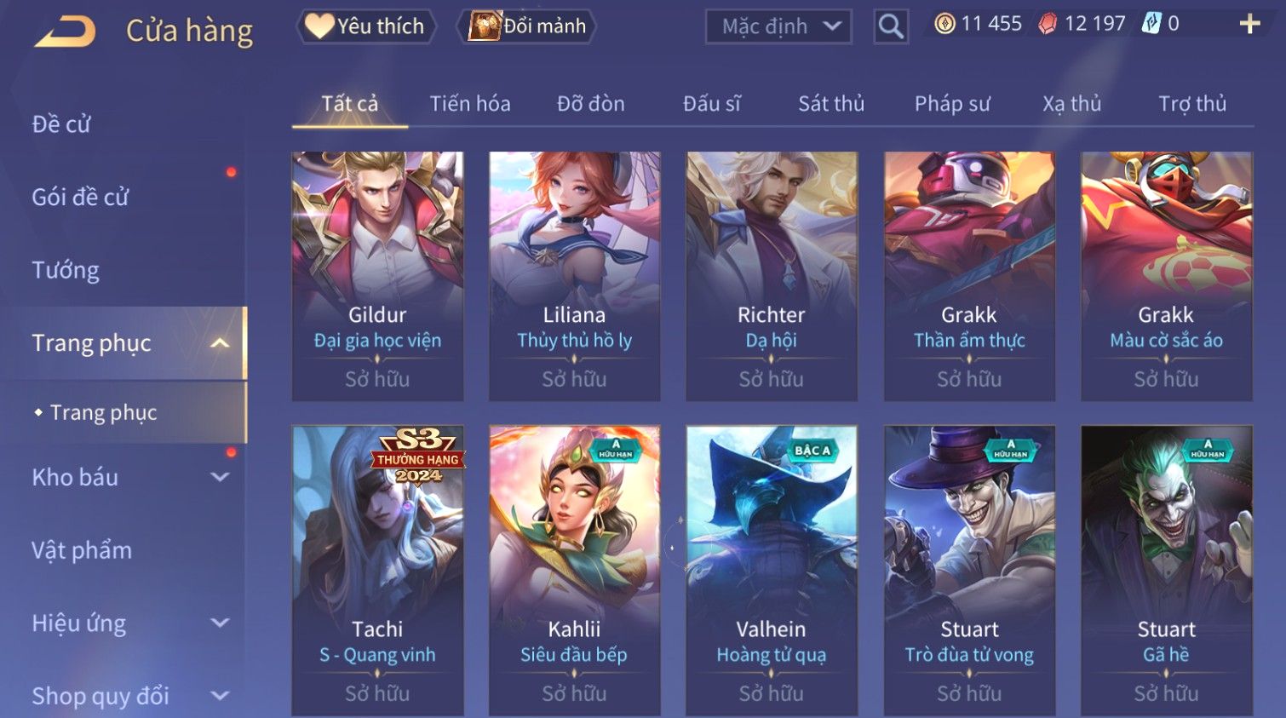Viewport: 1286px width, 718px height.
Task: Open search with the magnifier icon
Action: [891, 26]
